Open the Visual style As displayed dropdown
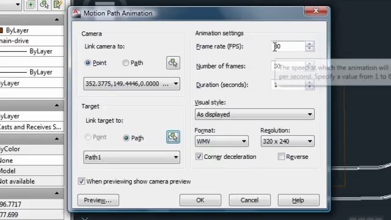This screenshot has width=391, height=220. click(255, 114)
